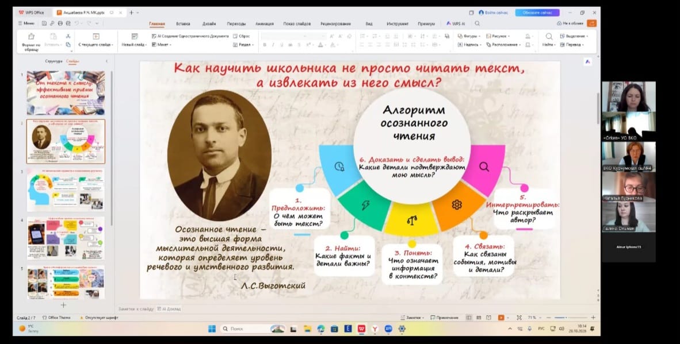680x344 pixels.
Task: Collapse slide panel with chevron arrow
Action: 106,61
